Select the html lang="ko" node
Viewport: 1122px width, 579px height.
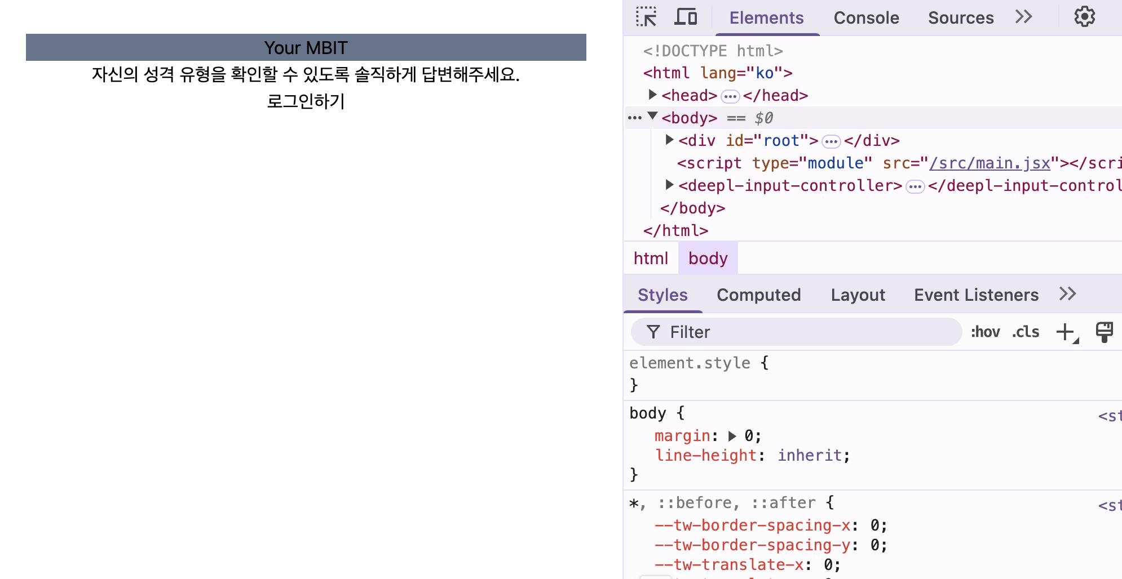pyautogui.click(x=718, y=73)
